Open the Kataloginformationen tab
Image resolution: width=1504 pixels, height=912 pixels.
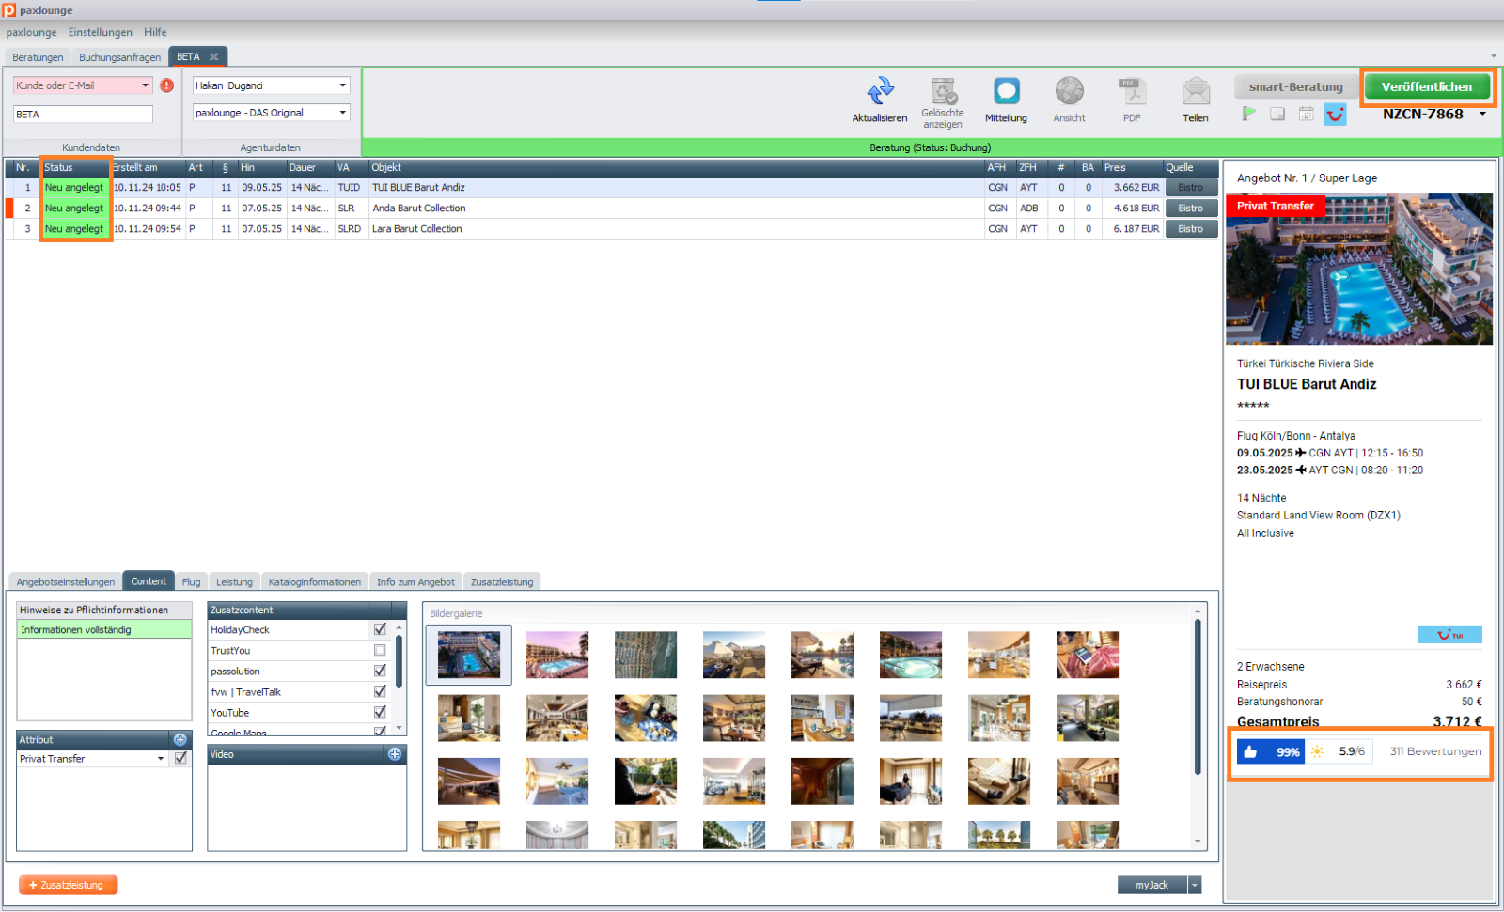[315, 582]
